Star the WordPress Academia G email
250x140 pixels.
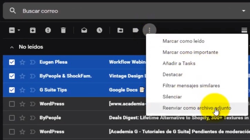click(x=22, y=132)
